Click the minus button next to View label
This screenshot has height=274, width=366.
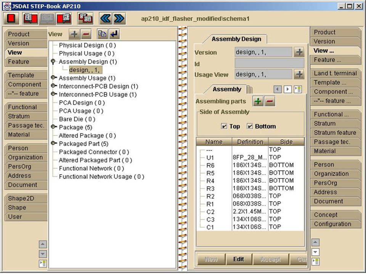click(x=86, y=34)
